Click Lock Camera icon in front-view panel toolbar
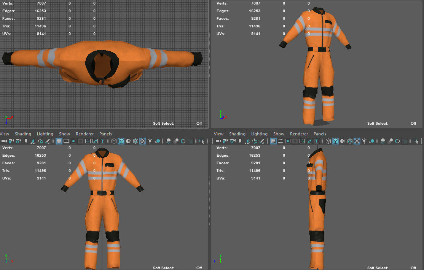 click(x=11, y=141)
